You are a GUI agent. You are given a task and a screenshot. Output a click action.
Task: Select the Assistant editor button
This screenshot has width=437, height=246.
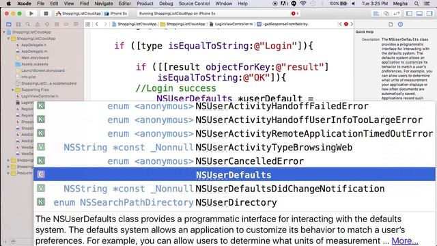(386, 14)
